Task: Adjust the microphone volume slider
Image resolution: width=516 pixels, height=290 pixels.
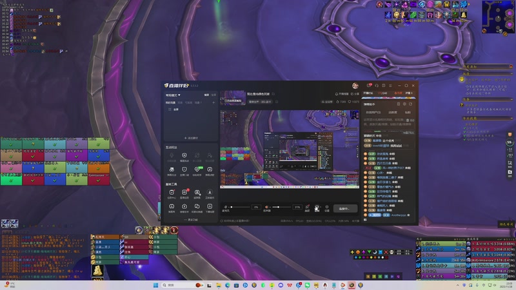Action: [x=240, y=207]
